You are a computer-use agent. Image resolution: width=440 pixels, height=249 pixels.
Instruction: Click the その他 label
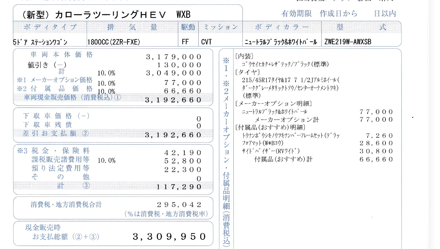point(60,177)
